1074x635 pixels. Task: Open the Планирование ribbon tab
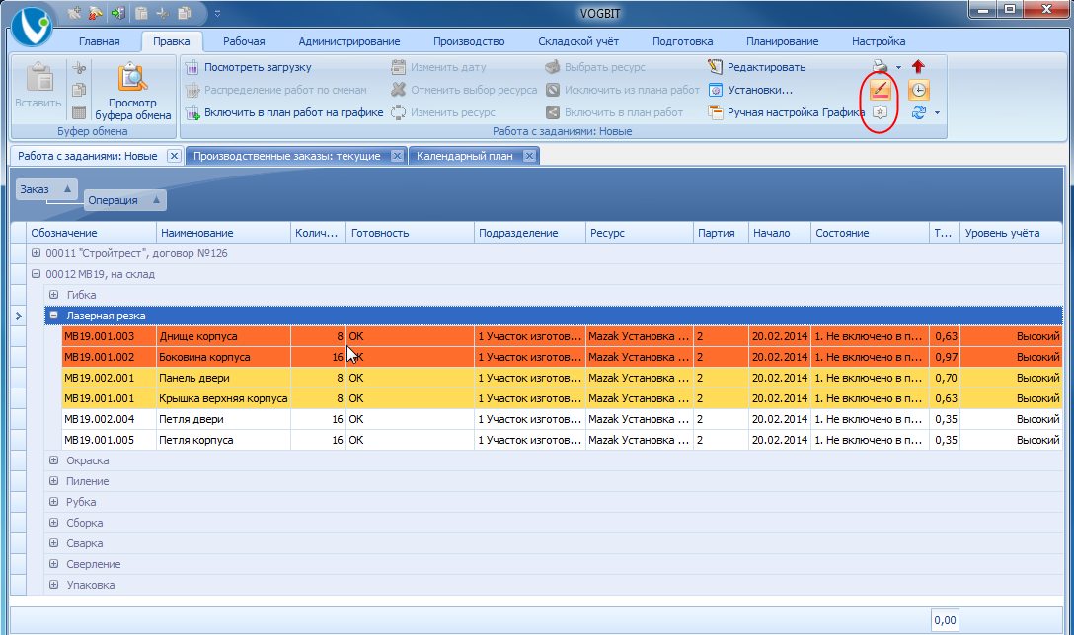point(782,41)
